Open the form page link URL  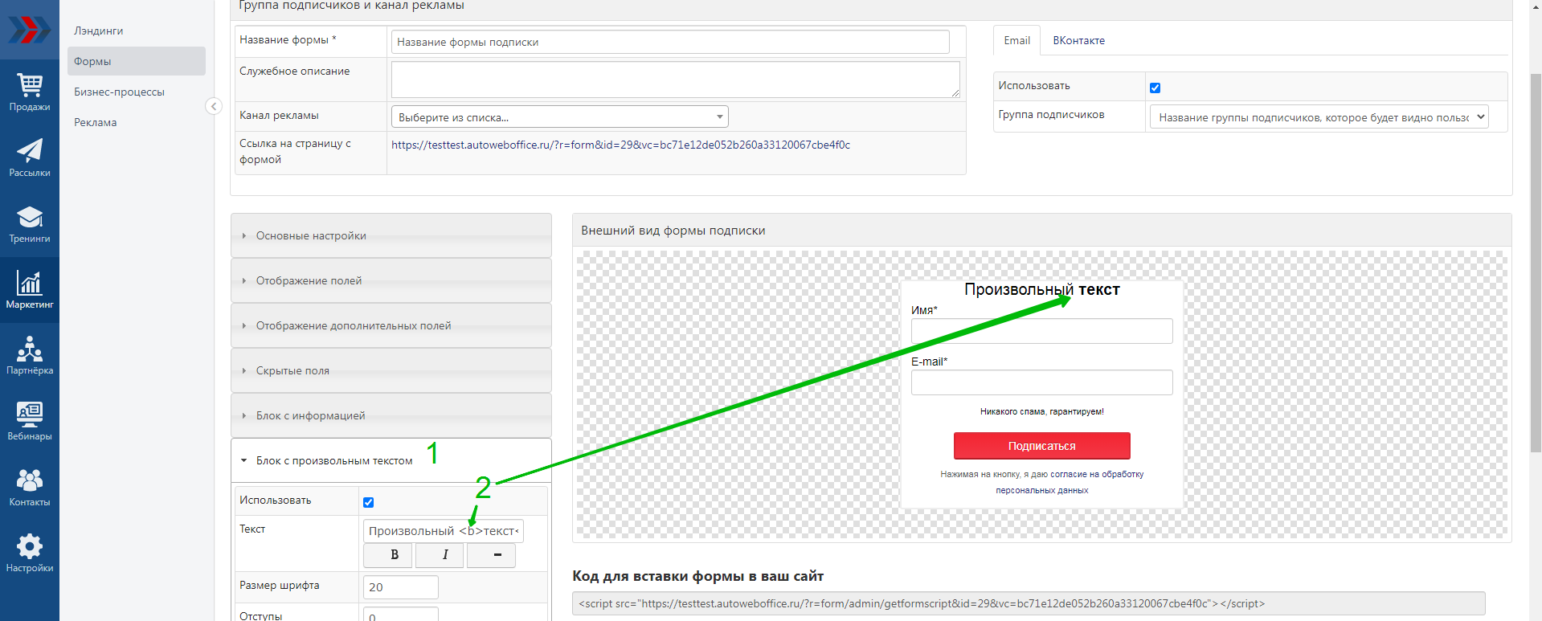620,145
